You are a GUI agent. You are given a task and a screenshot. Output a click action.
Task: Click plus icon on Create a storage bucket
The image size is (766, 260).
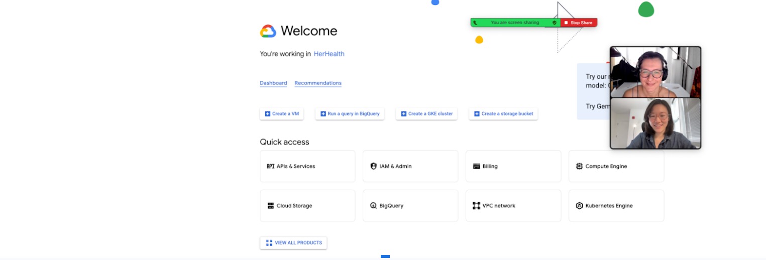pyautogui.click(x=477, y=114)
